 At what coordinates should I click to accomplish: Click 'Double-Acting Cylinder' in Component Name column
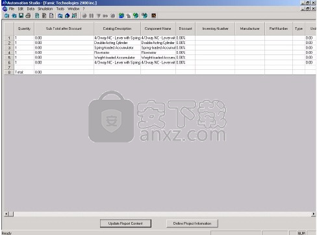pyautogui.click(x=158, y=43)
